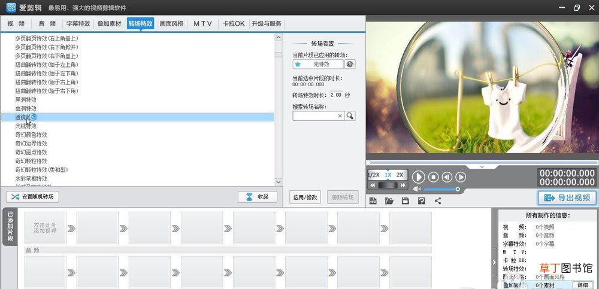Click the 无特效 current transition box

(x=318, y=64)
